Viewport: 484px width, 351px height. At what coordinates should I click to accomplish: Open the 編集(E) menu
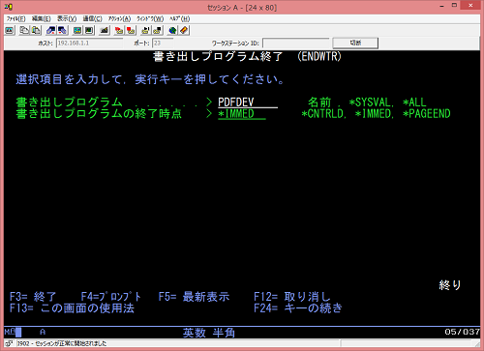tap(41, 18)
